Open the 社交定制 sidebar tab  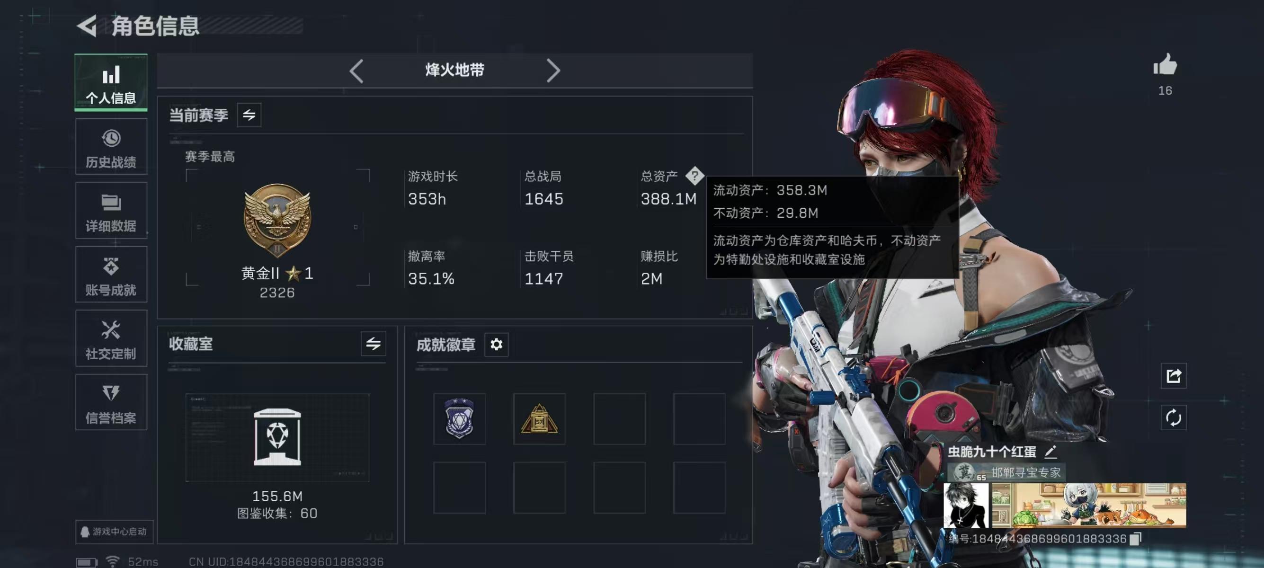[x=111, y=338]
